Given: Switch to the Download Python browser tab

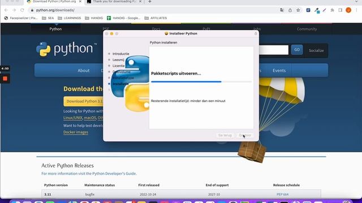Looking at the screenshot, I should (x=54, y=2).
